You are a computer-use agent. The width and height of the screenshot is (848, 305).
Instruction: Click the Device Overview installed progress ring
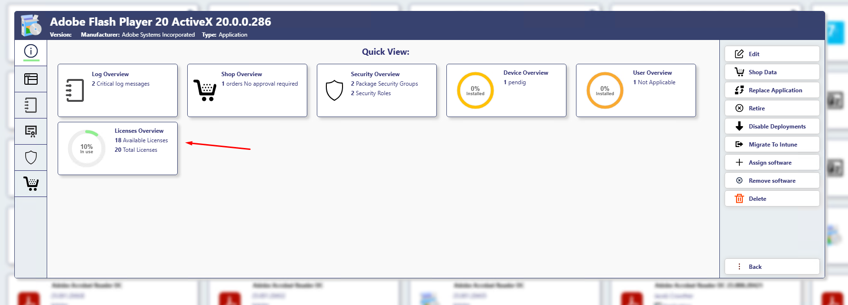475,90
